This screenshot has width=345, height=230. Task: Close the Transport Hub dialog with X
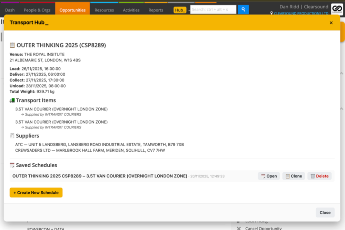(x=331, y=23)
